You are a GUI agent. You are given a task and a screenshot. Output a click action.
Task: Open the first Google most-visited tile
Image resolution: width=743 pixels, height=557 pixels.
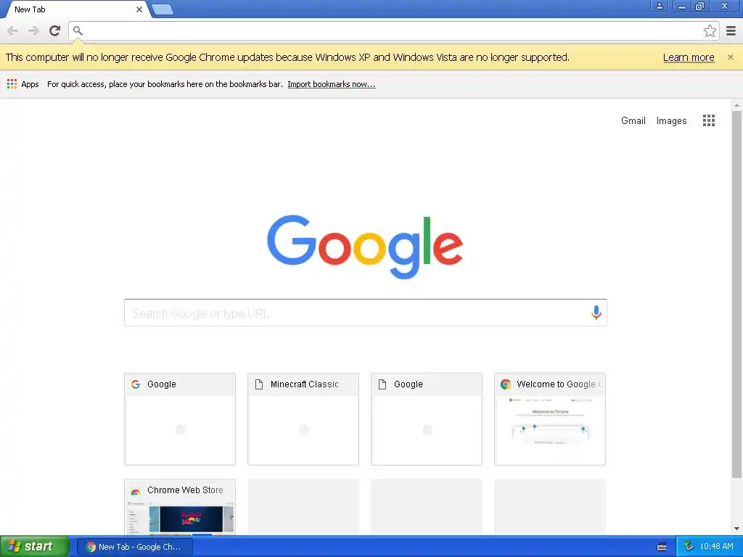180,419
